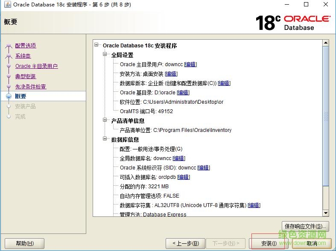
Task: Go to the 配置选项 step
Action: tap(26, 46)
